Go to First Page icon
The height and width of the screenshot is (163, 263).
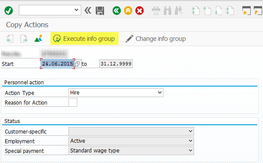pyautogui.click(x=195, y=11)
